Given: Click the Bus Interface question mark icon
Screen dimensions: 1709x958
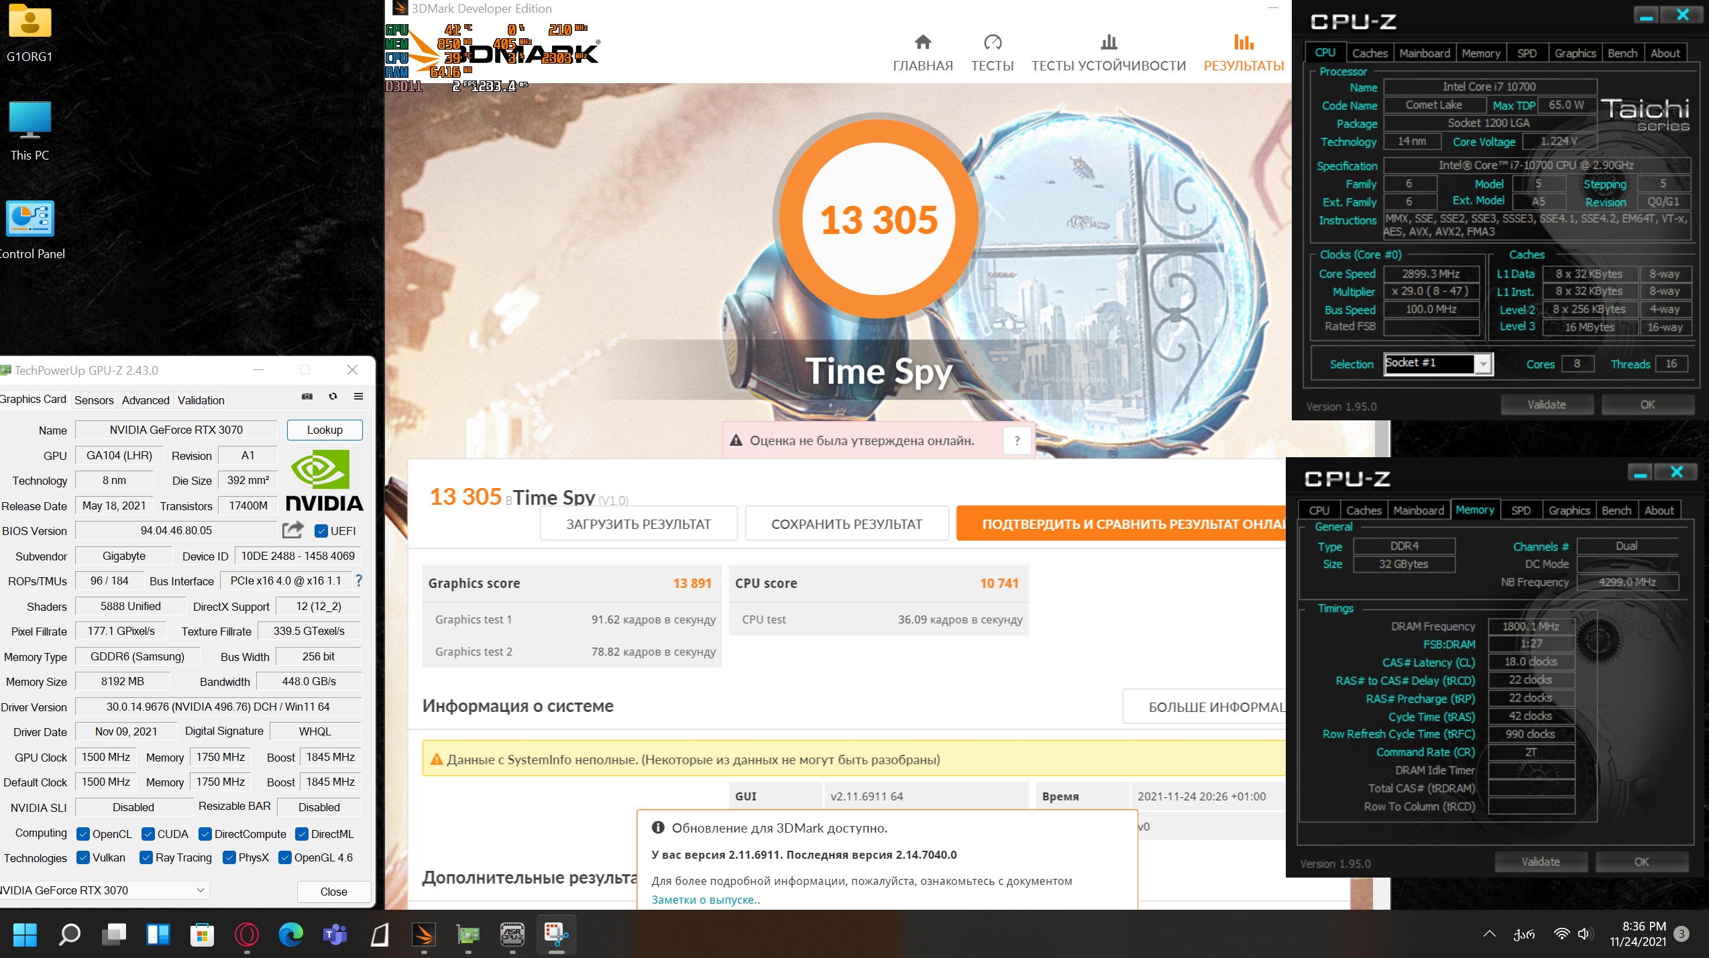Looking at the screenshot, I should pos(359,581).
